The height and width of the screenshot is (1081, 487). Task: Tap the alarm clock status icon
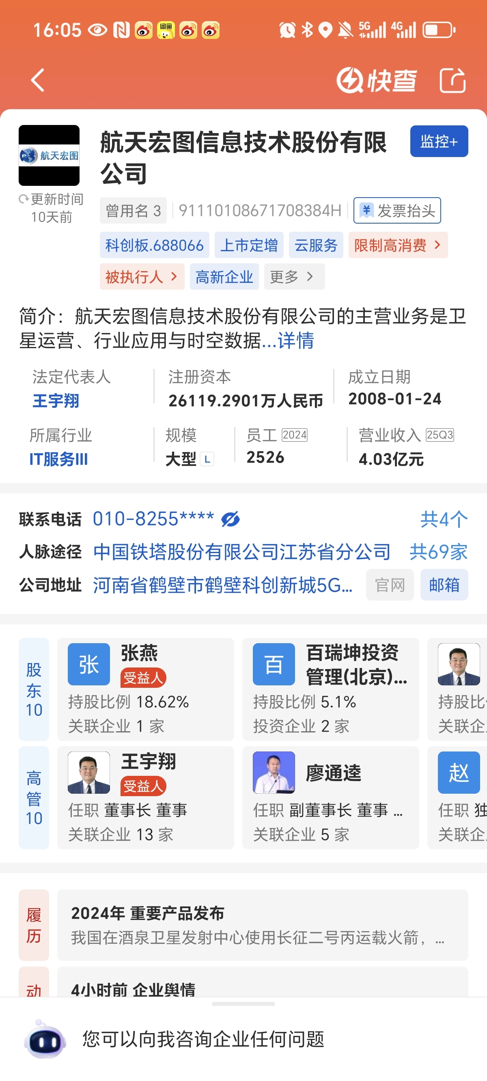click(x=288, y=30)
